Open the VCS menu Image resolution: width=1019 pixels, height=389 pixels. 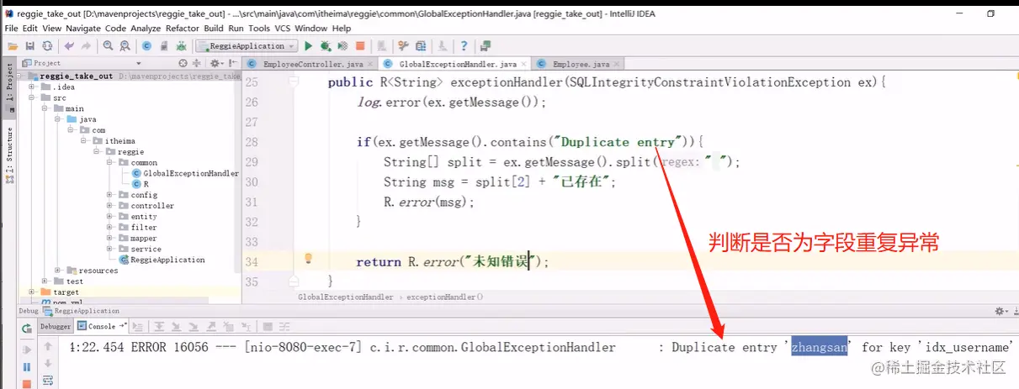[x=282, y=28]
